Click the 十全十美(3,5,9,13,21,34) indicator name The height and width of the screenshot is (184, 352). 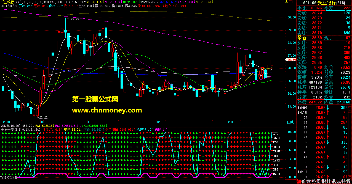20,129
